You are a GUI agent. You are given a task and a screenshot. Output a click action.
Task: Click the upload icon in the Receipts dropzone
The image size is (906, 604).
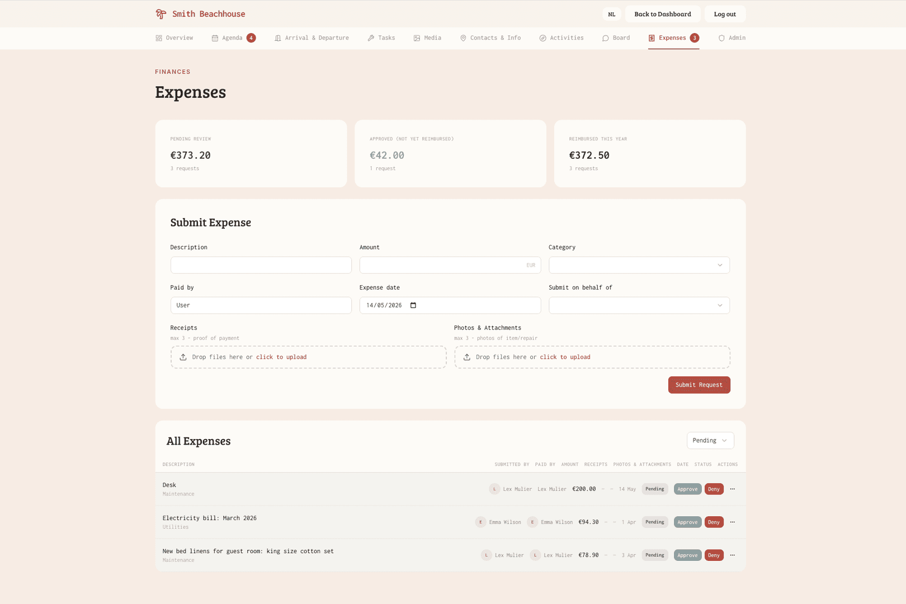coord(183,357)
